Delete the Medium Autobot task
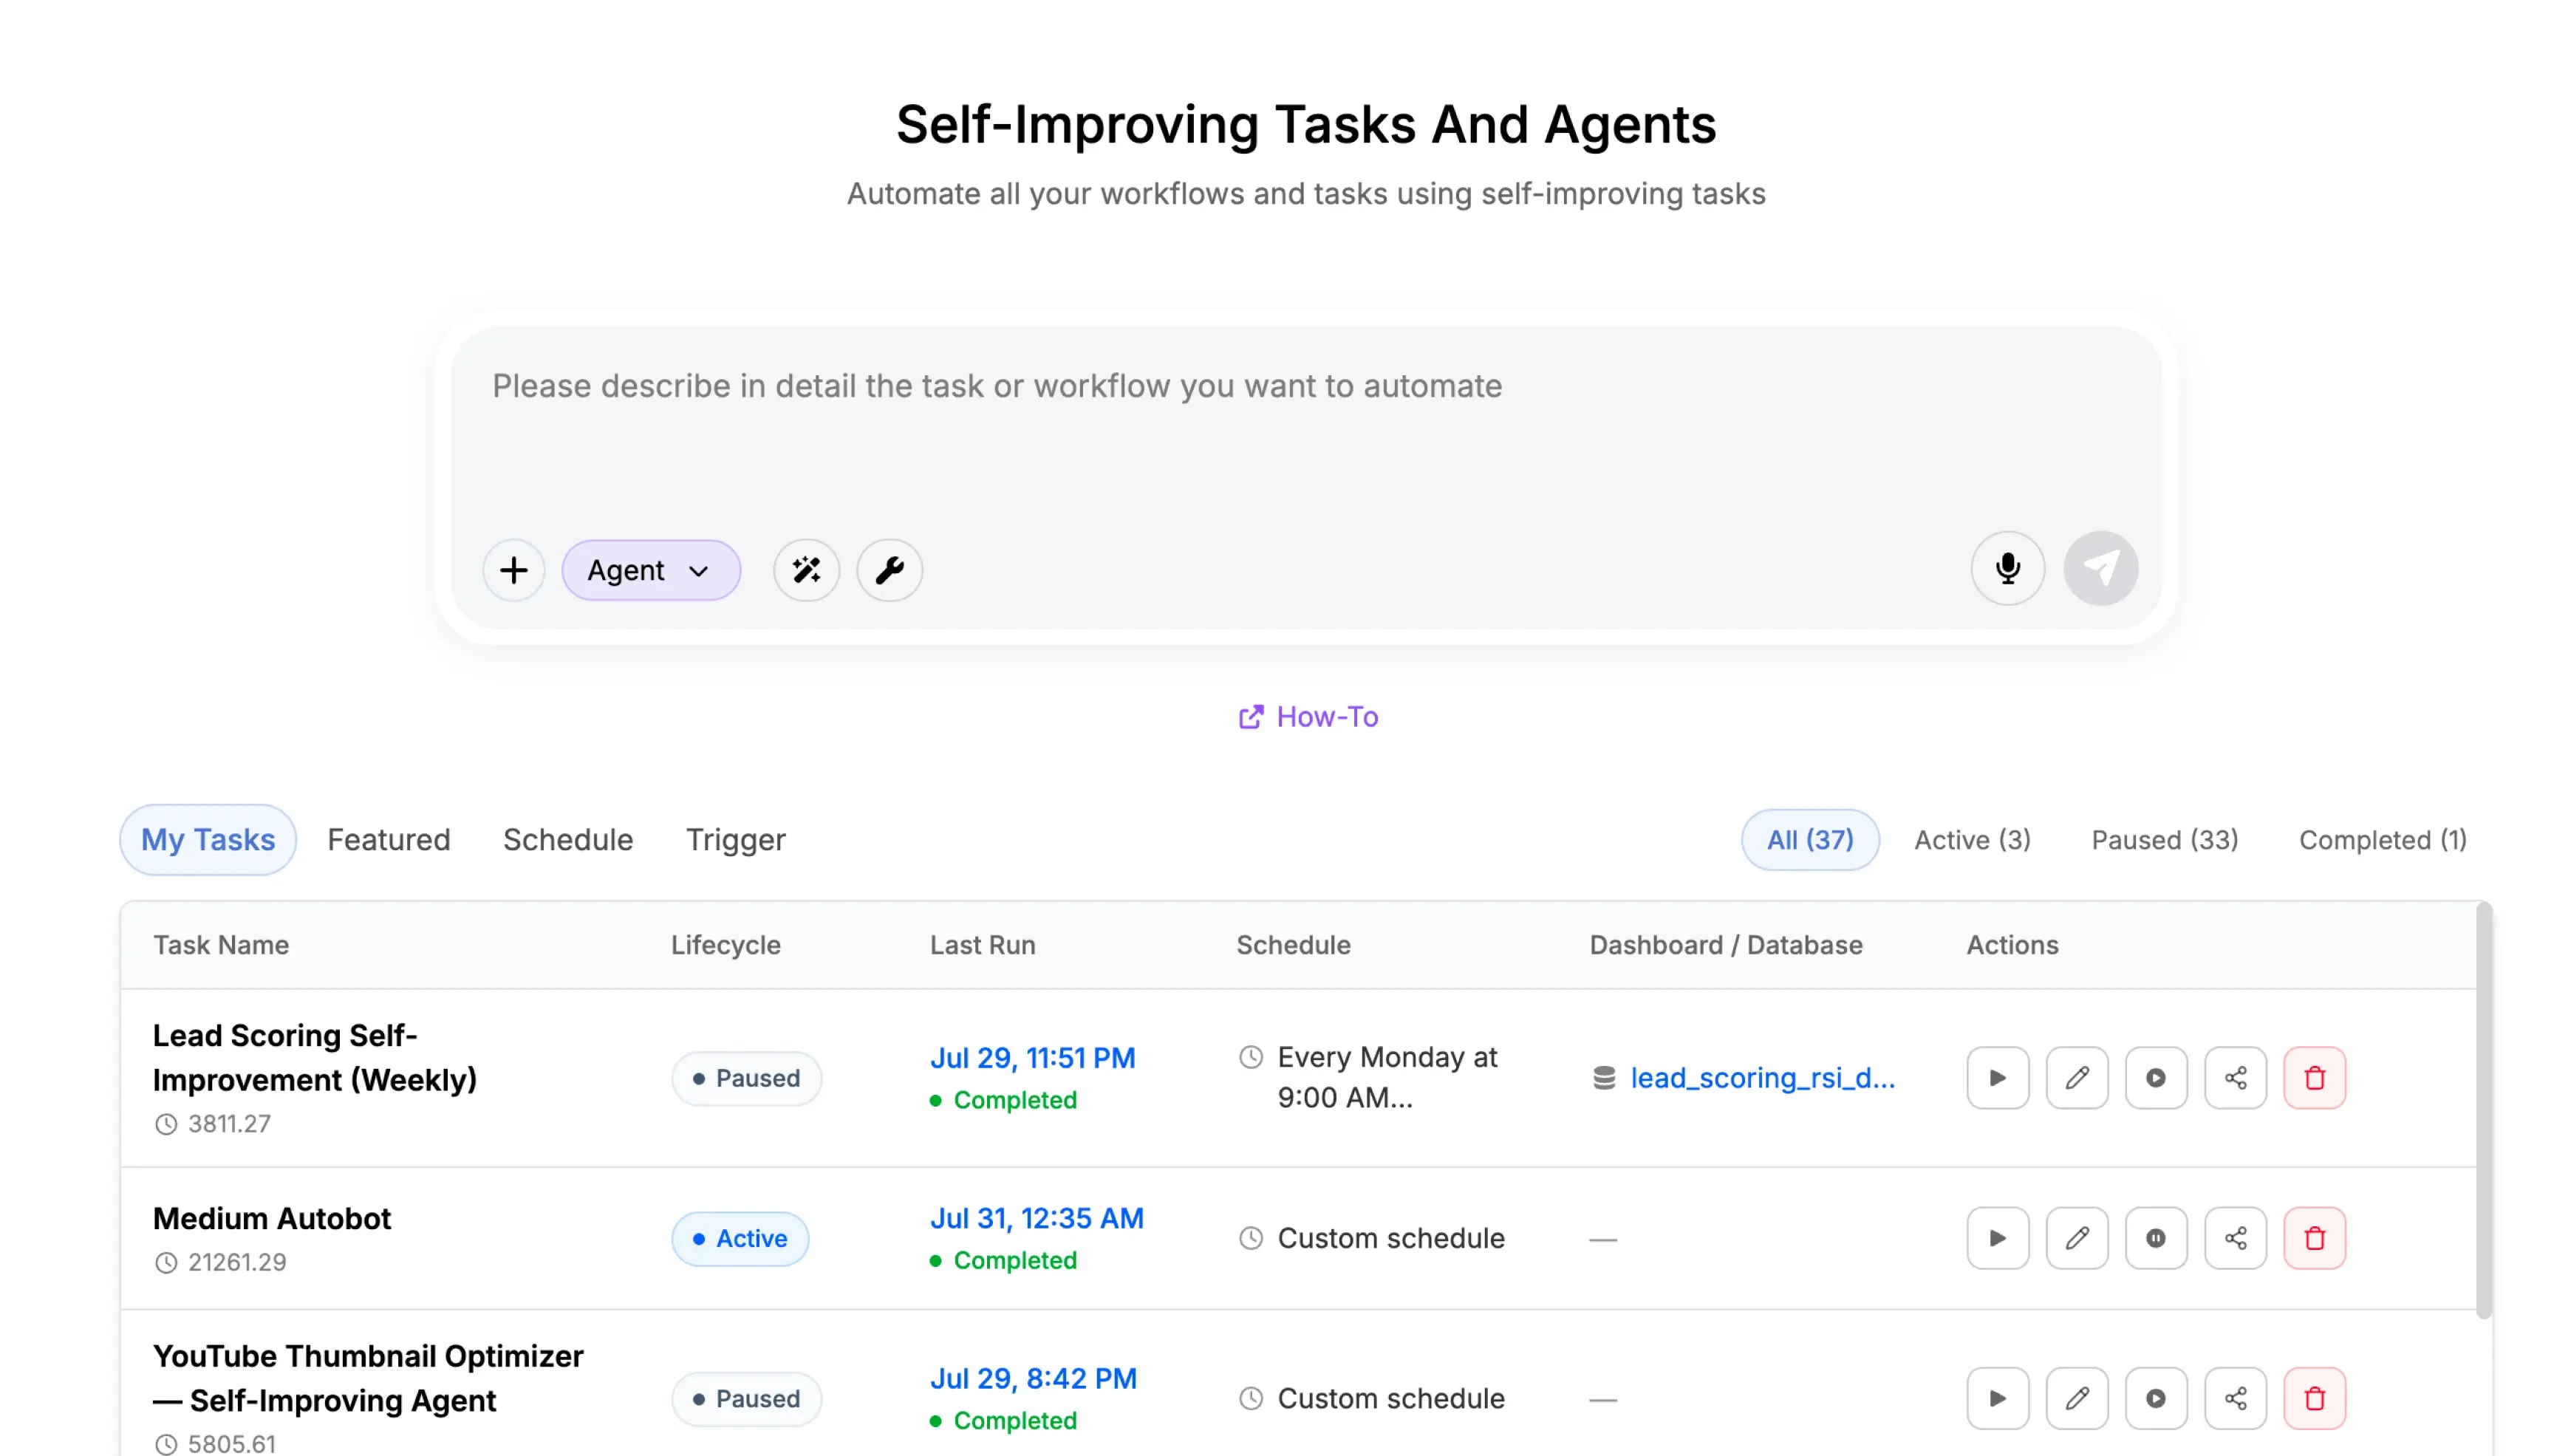2554x1456 pixels. point(2314,1238)
